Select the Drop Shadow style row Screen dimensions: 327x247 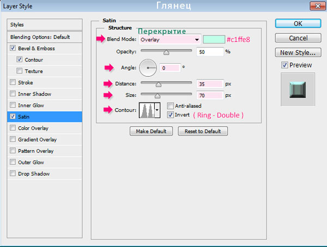click(x=45, y=174)
